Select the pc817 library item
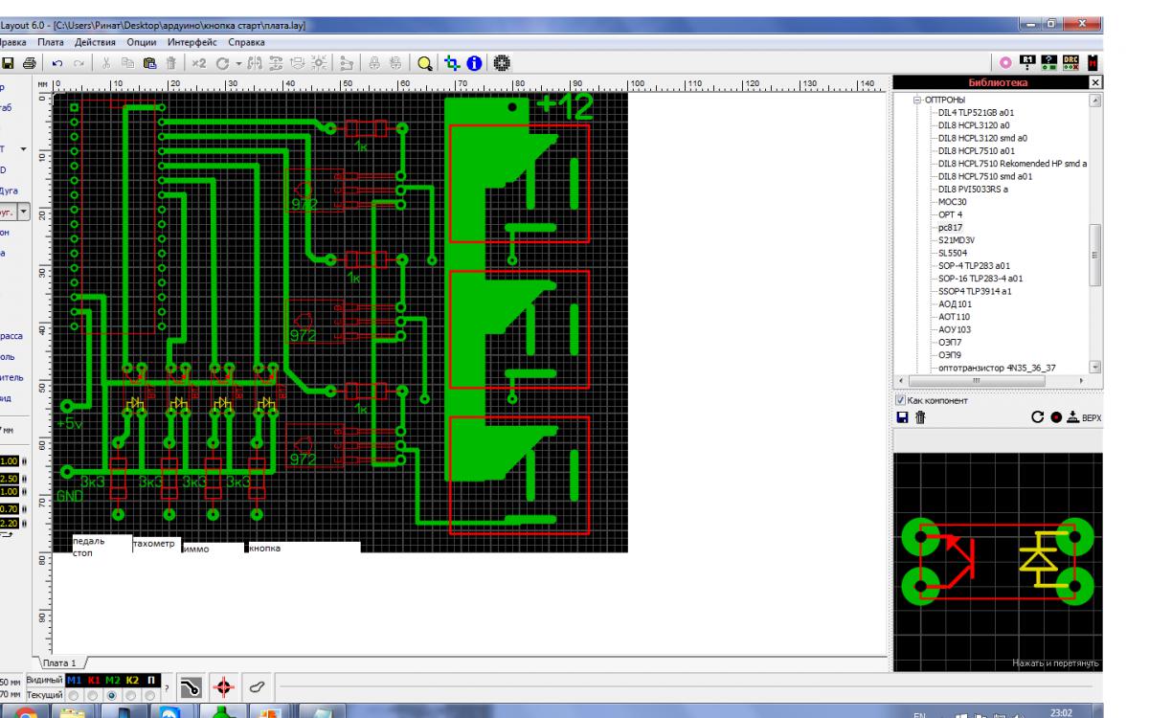This screenshot has width=1149, height=718. tap(949, 228)
